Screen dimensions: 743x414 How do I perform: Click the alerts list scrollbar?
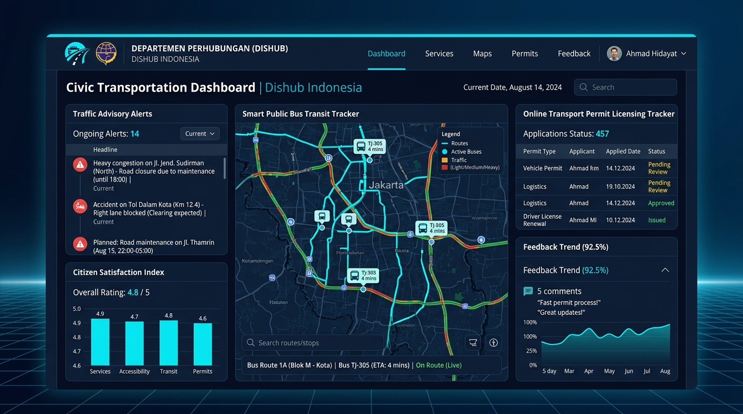225,168
